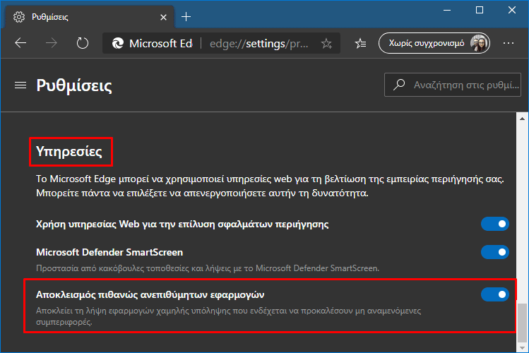This screenshot has height=353, width=529.
Task: Click the vertical scrollbar thumb
Action: pos(522,323)
